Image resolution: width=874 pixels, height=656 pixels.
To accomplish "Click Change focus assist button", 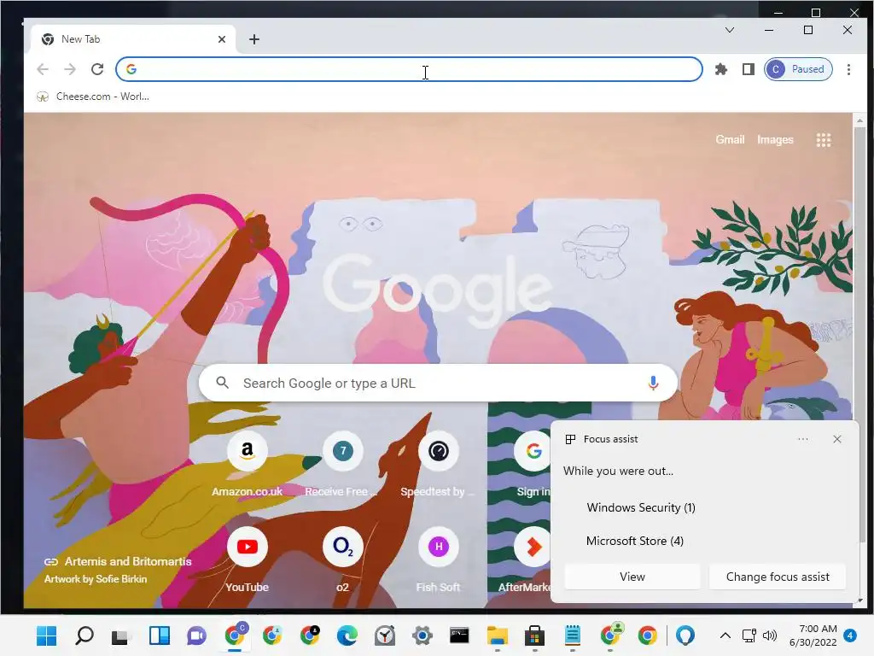I will pos(778,577).
